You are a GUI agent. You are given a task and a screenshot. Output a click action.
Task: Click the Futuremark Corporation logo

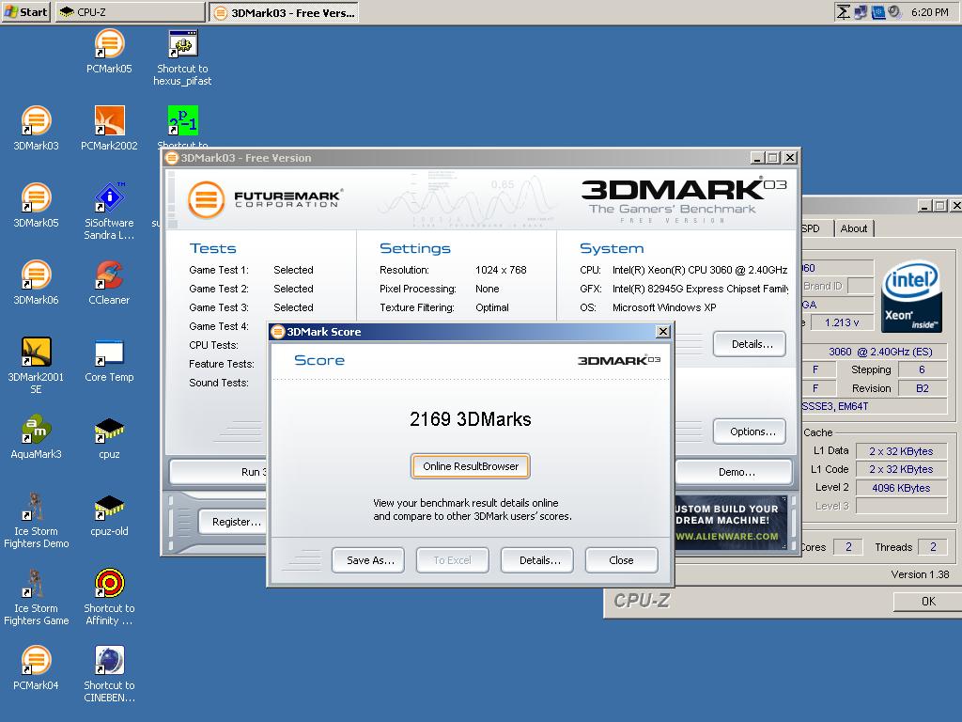[x=265, y=199]
